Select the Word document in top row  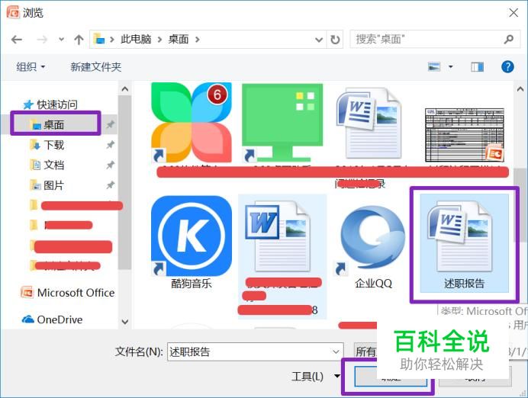(x=369, y=123)
